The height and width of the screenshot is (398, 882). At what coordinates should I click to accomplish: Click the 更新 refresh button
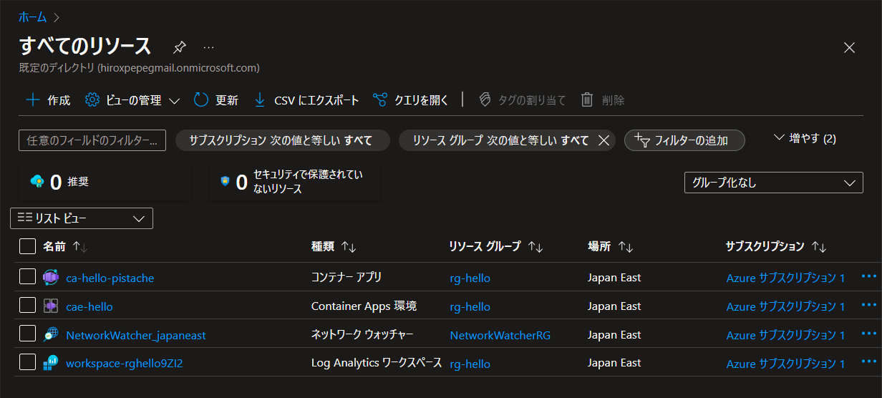216,100
